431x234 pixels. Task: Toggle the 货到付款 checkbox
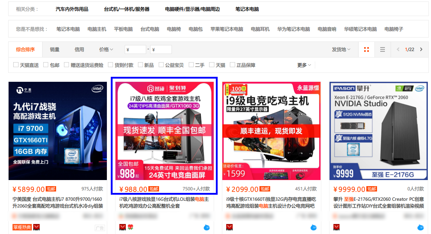pos(110,65)
